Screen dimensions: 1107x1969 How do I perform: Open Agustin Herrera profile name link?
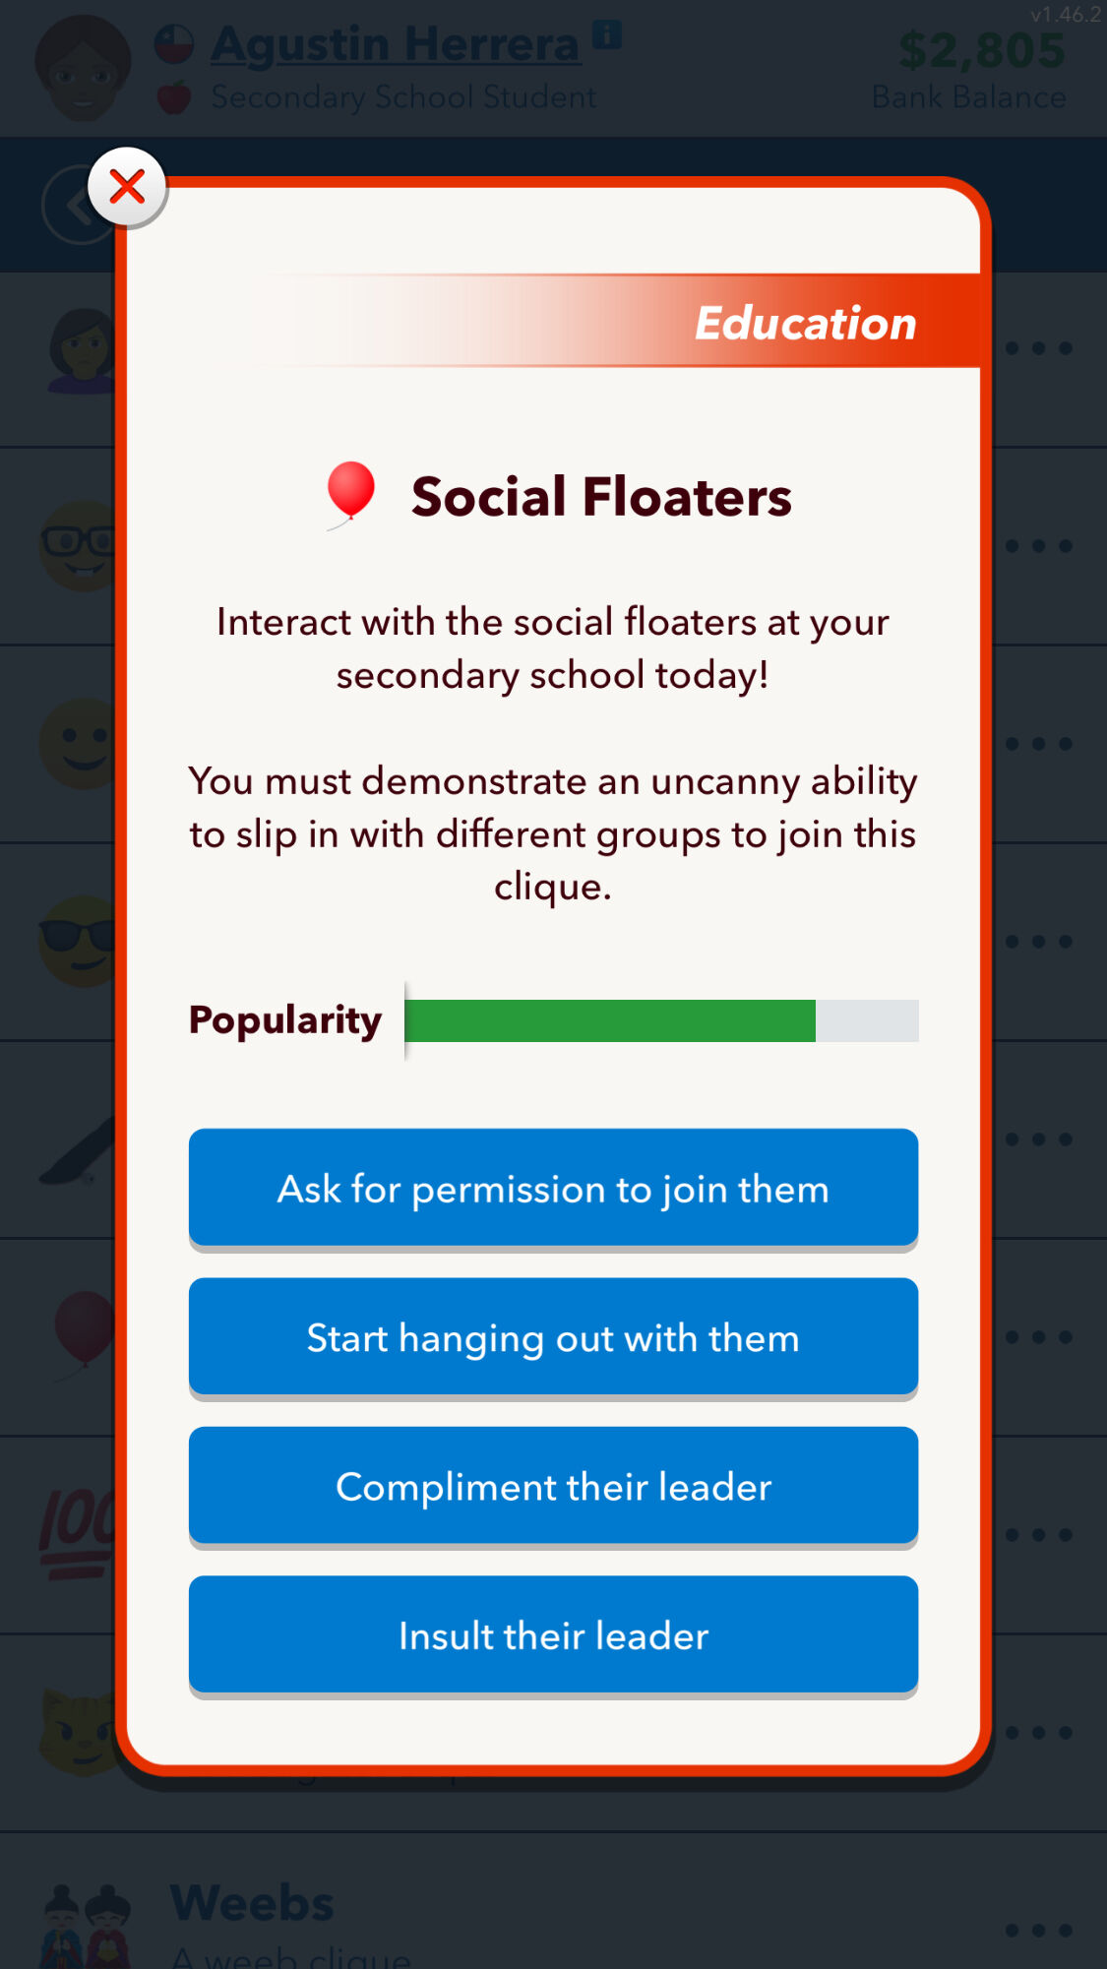[396, 44]
